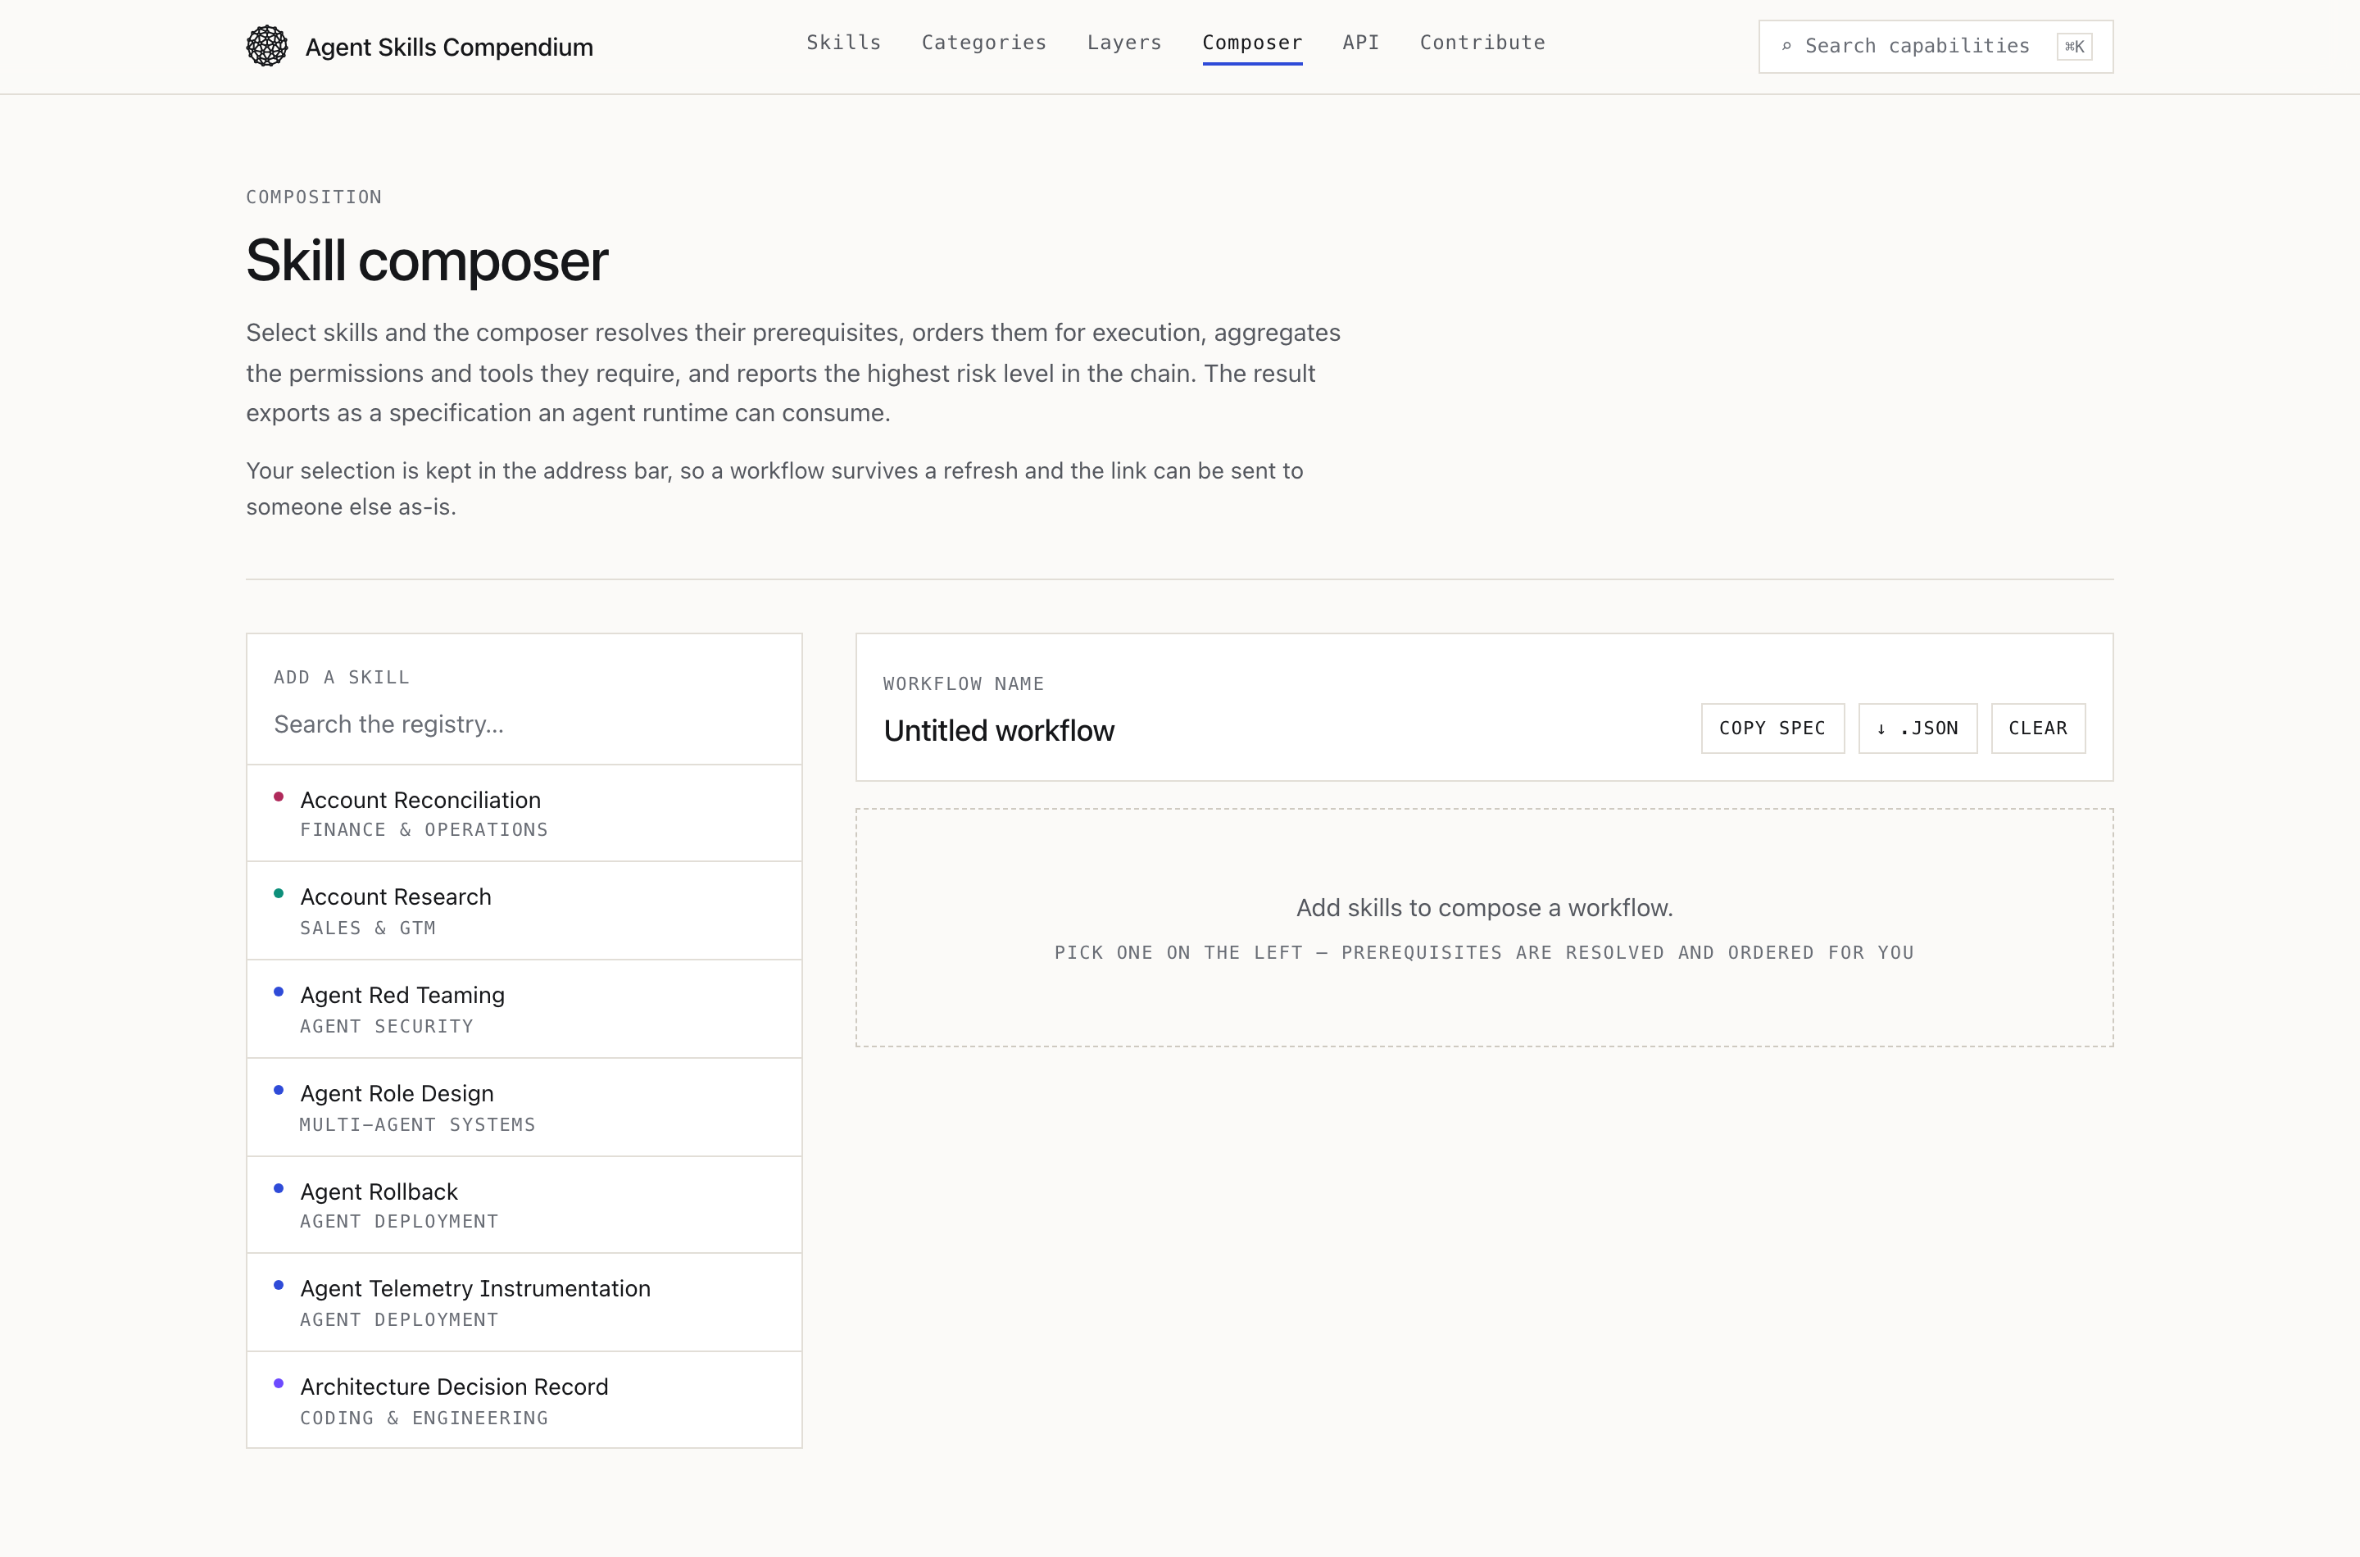The width and height of the screenshot is (2360, 1557).
Task: Click the SALES & GTM category label
Action: tap(367, 928)
